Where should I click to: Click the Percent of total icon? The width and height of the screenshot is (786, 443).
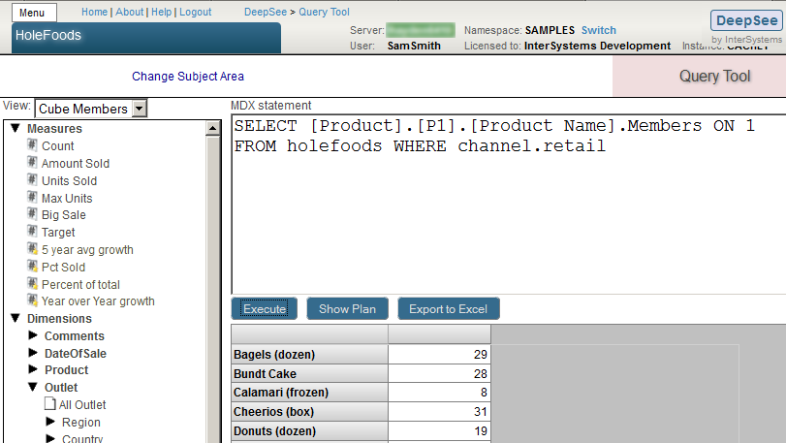coord(32,284)
